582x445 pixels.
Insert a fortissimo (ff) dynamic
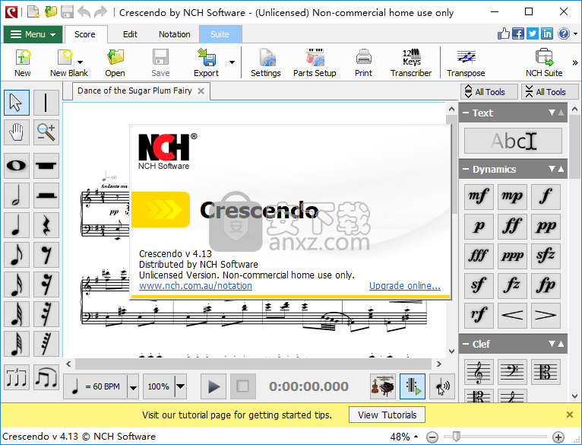(x=512, y=227)
